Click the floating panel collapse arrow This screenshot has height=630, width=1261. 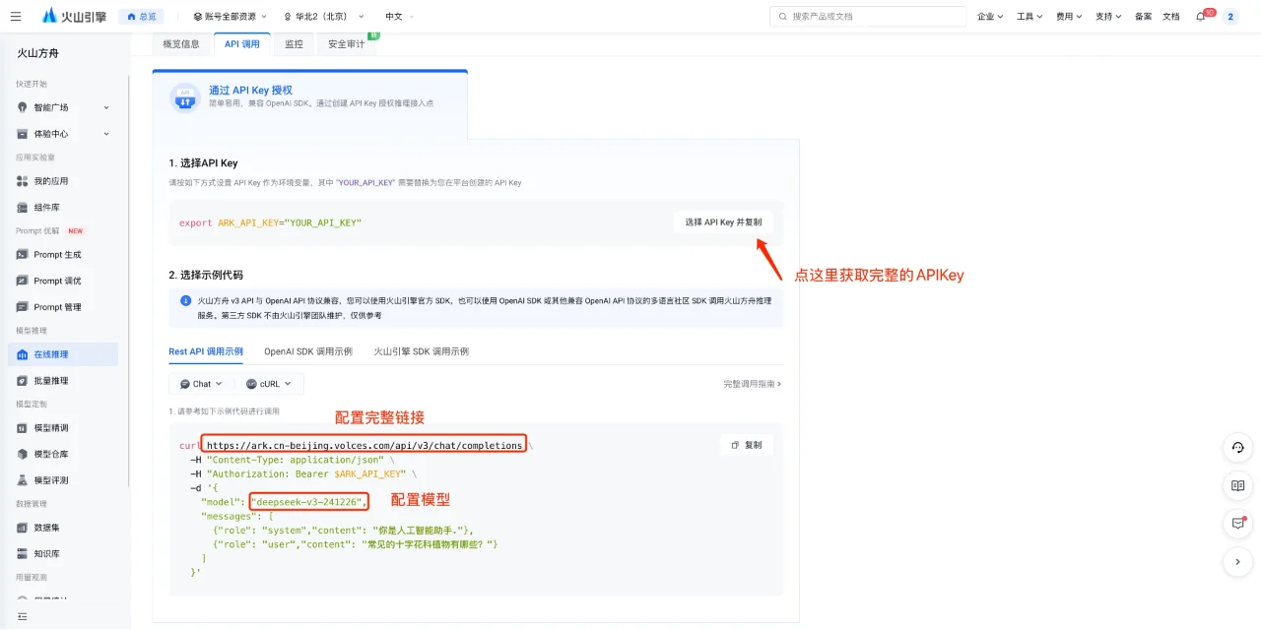click(1237, 562)
